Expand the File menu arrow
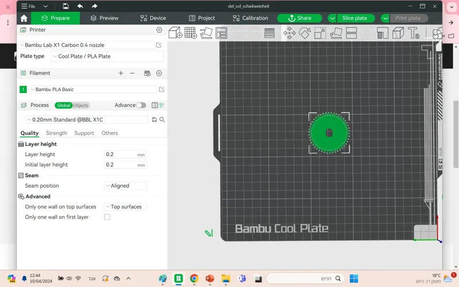The image size is (459, 287). (x=45, y=6)
